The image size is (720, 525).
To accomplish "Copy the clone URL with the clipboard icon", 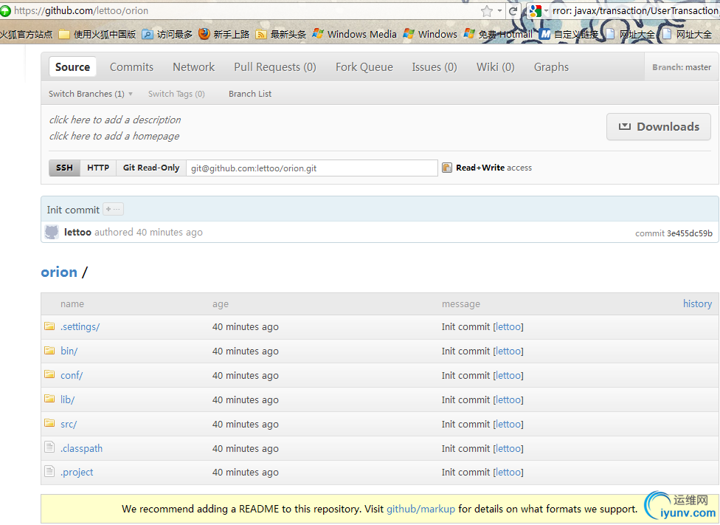I will click(x=447, y=168).
